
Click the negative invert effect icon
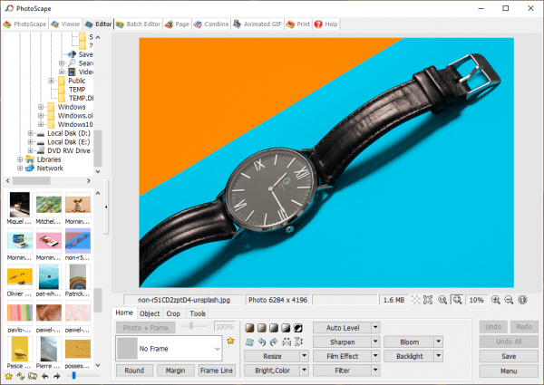tap(298, 328)
